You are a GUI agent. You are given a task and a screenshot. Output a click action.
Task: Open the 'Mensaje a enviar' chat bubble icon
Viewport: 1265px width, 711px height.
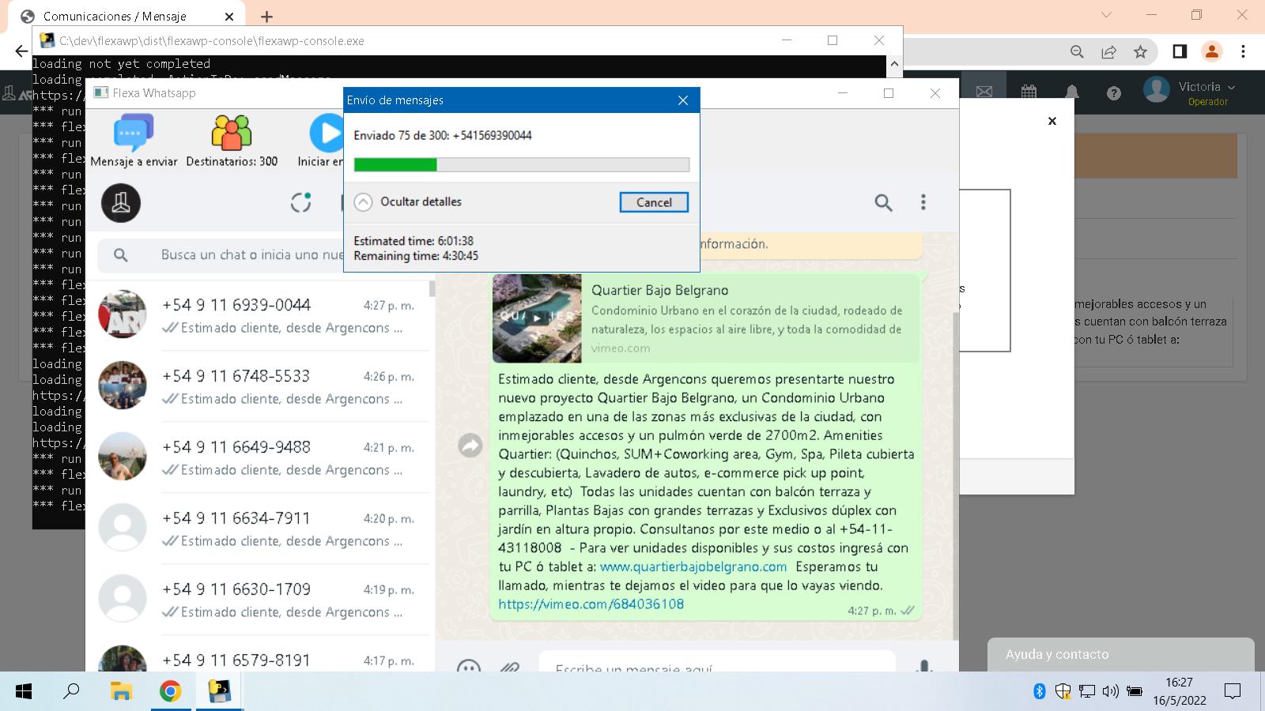point(134,133)
